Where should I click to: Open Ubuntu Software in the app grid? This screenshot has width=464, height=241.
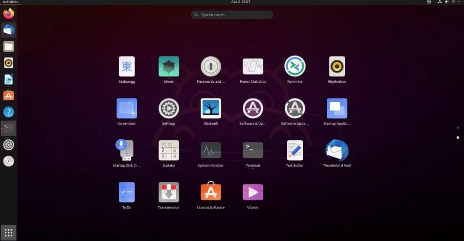[211, 191]
